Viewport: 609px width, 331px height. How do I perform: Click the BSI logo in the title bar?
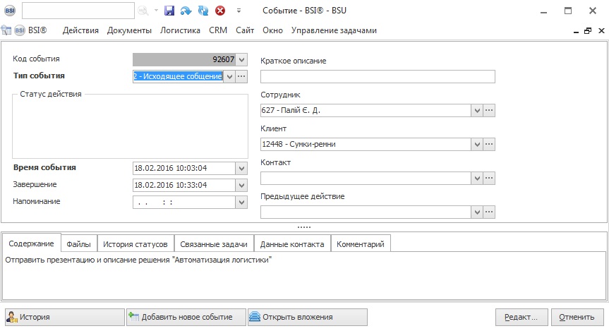pos(10,11)
